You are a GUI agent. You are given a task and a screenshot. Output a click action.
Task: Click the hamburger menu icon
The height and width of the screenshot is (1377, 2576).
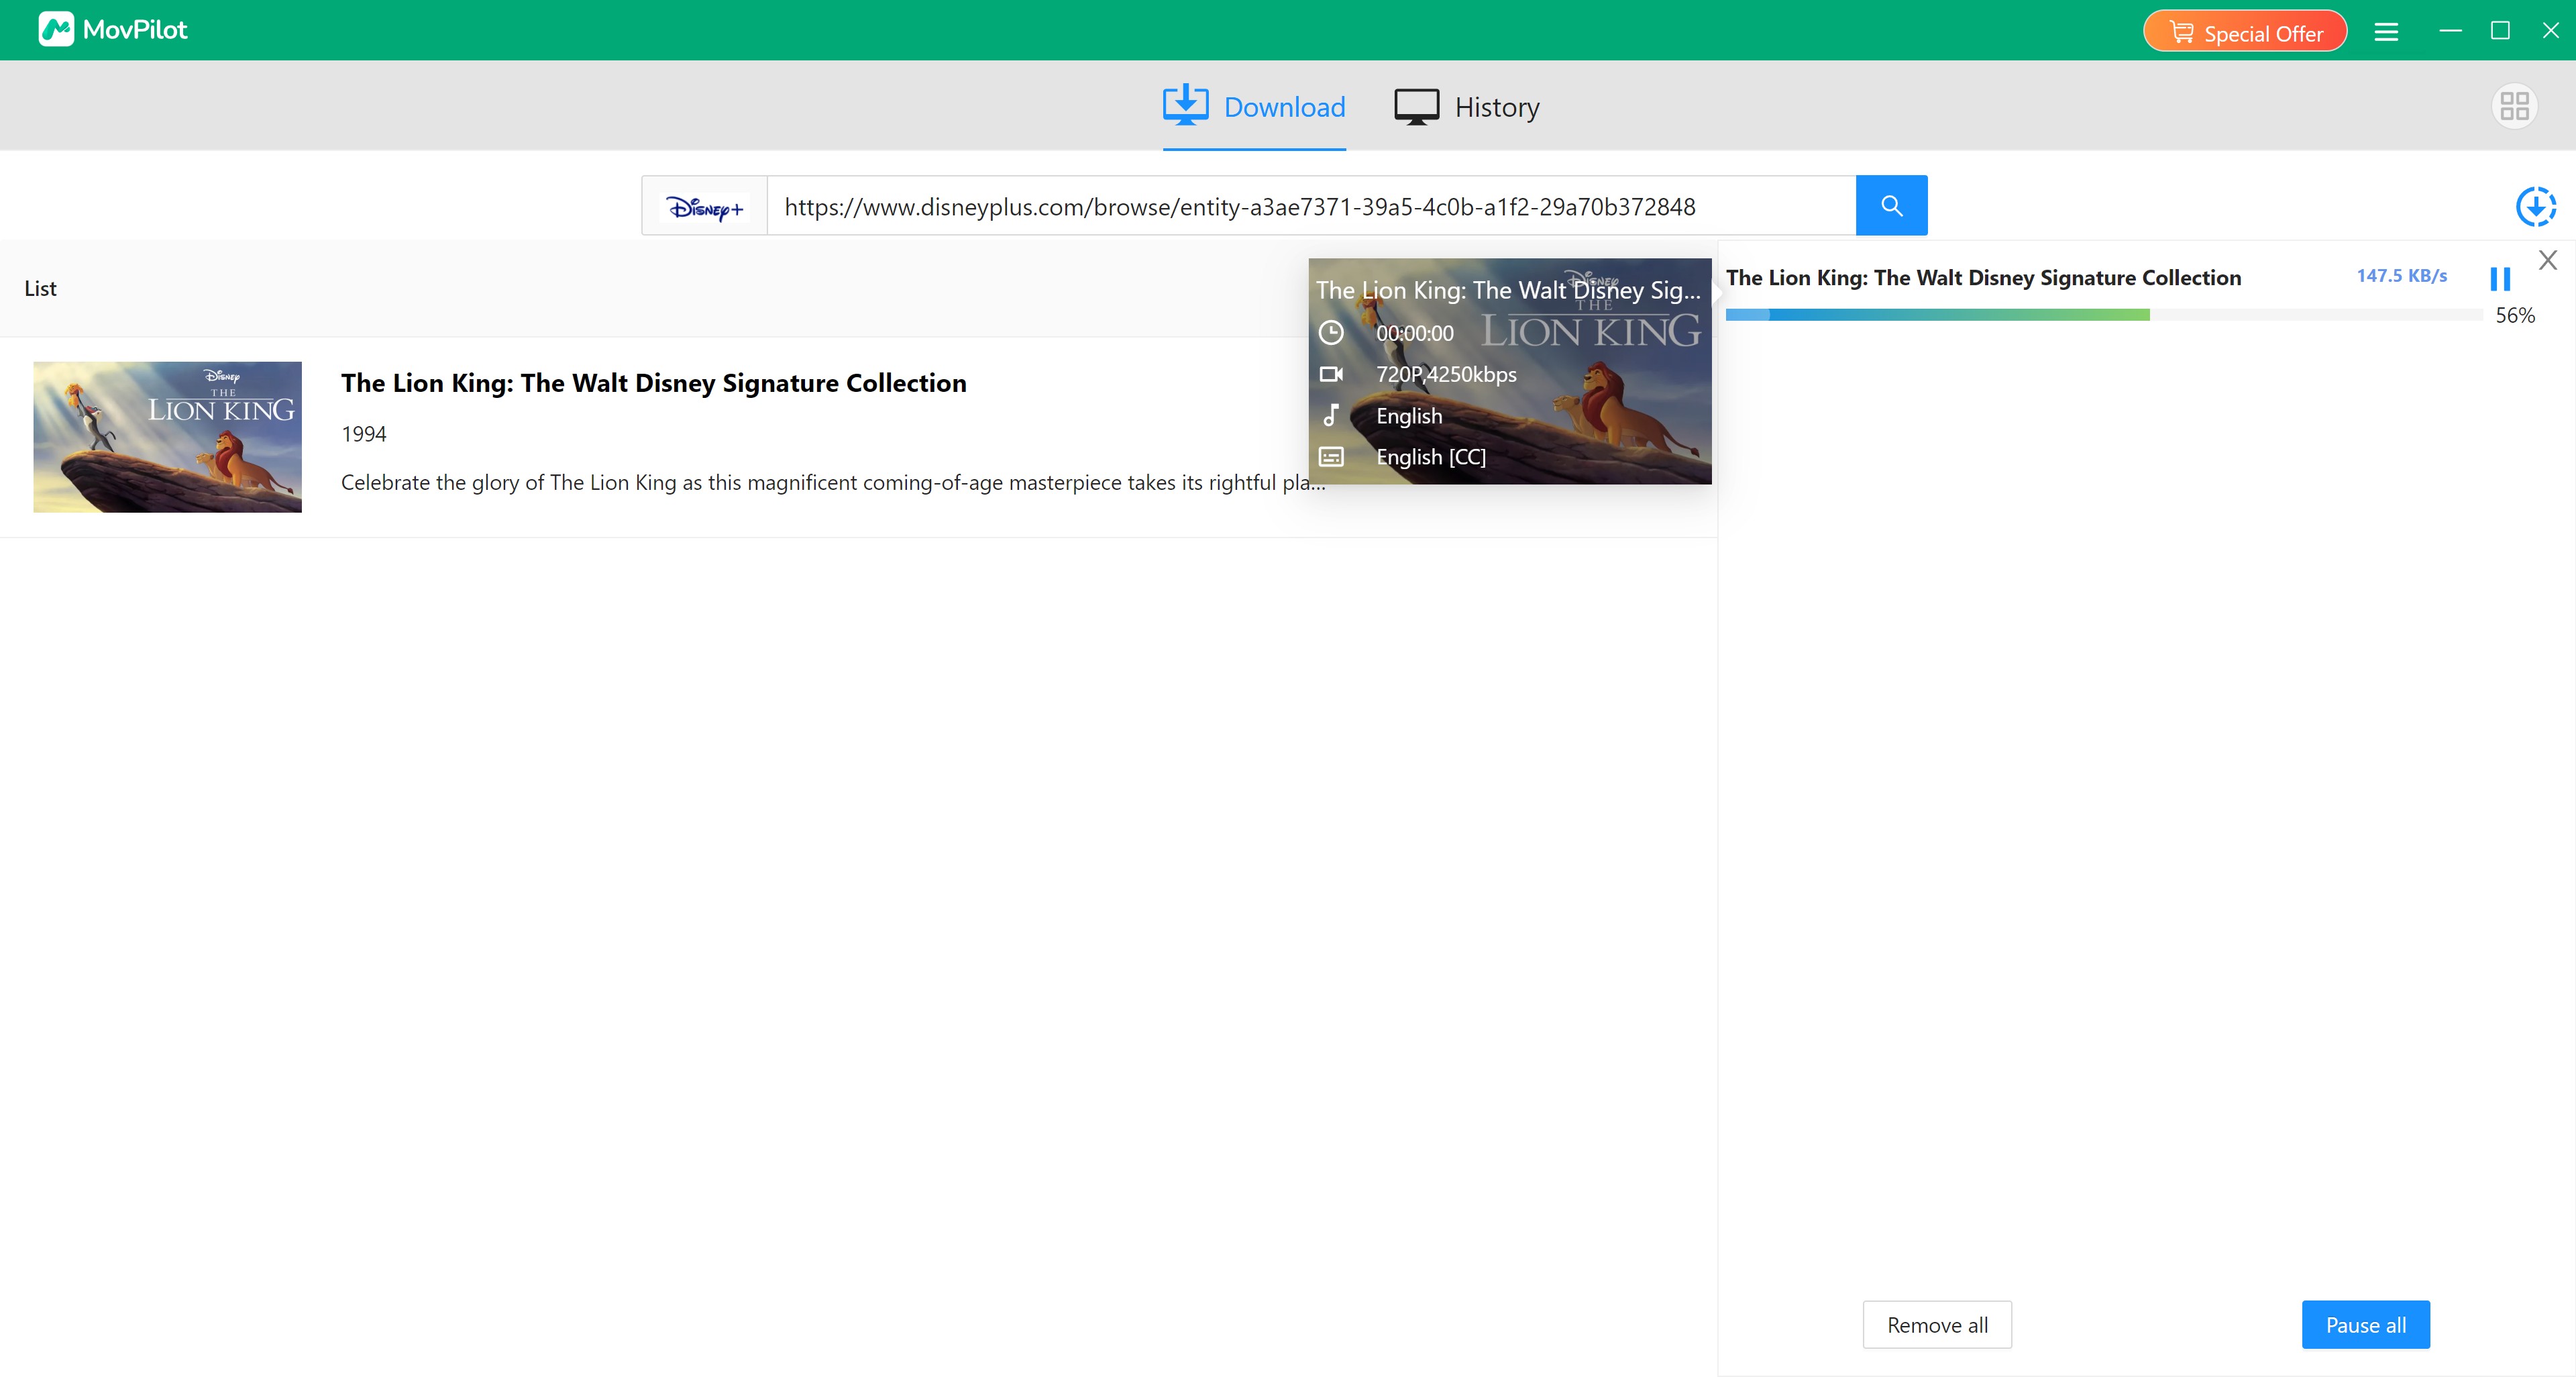tap(2385, 31)
